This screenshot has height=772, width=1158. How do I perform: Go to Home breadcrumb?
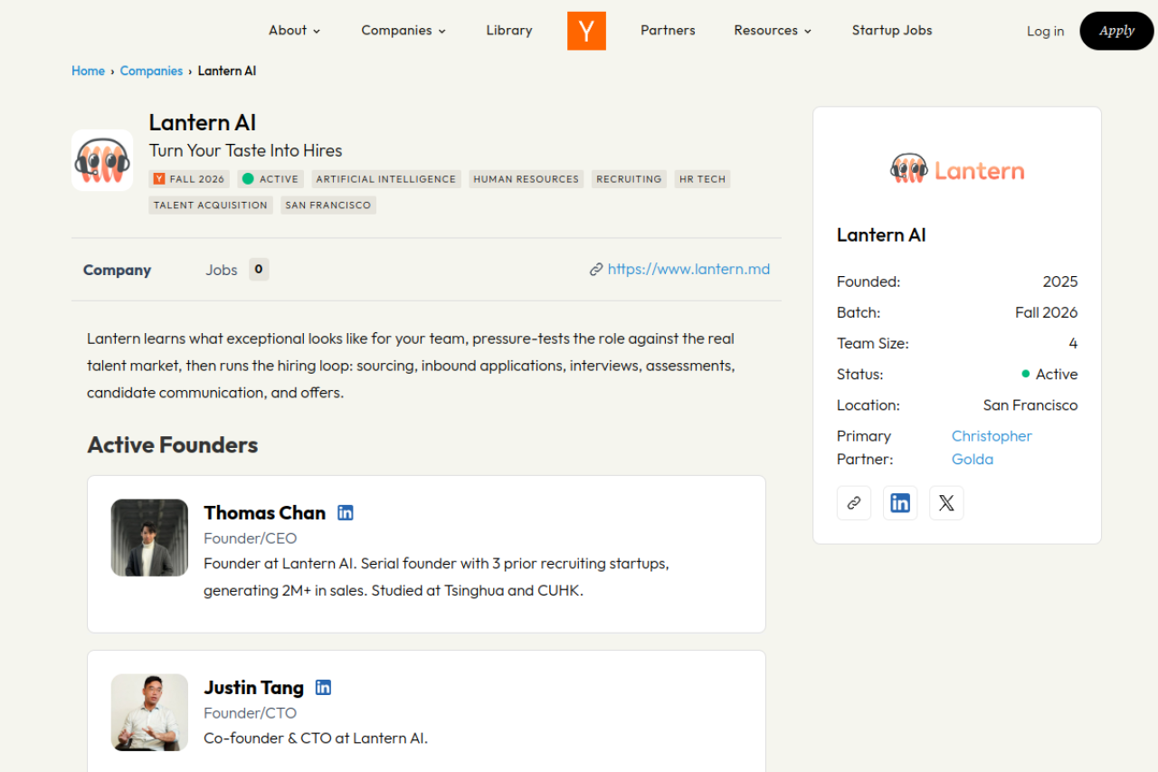(x=89, y=71)
